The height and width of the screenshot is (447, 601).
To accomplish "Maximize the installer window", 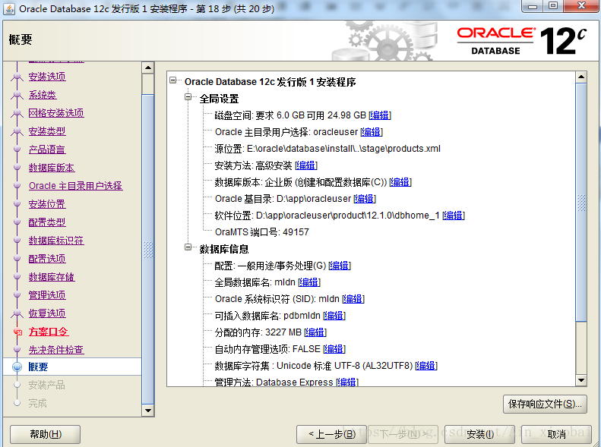I will click(x=552, y=6).
